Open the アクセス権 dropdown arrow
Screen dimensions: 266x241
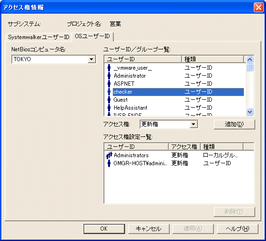194,124
